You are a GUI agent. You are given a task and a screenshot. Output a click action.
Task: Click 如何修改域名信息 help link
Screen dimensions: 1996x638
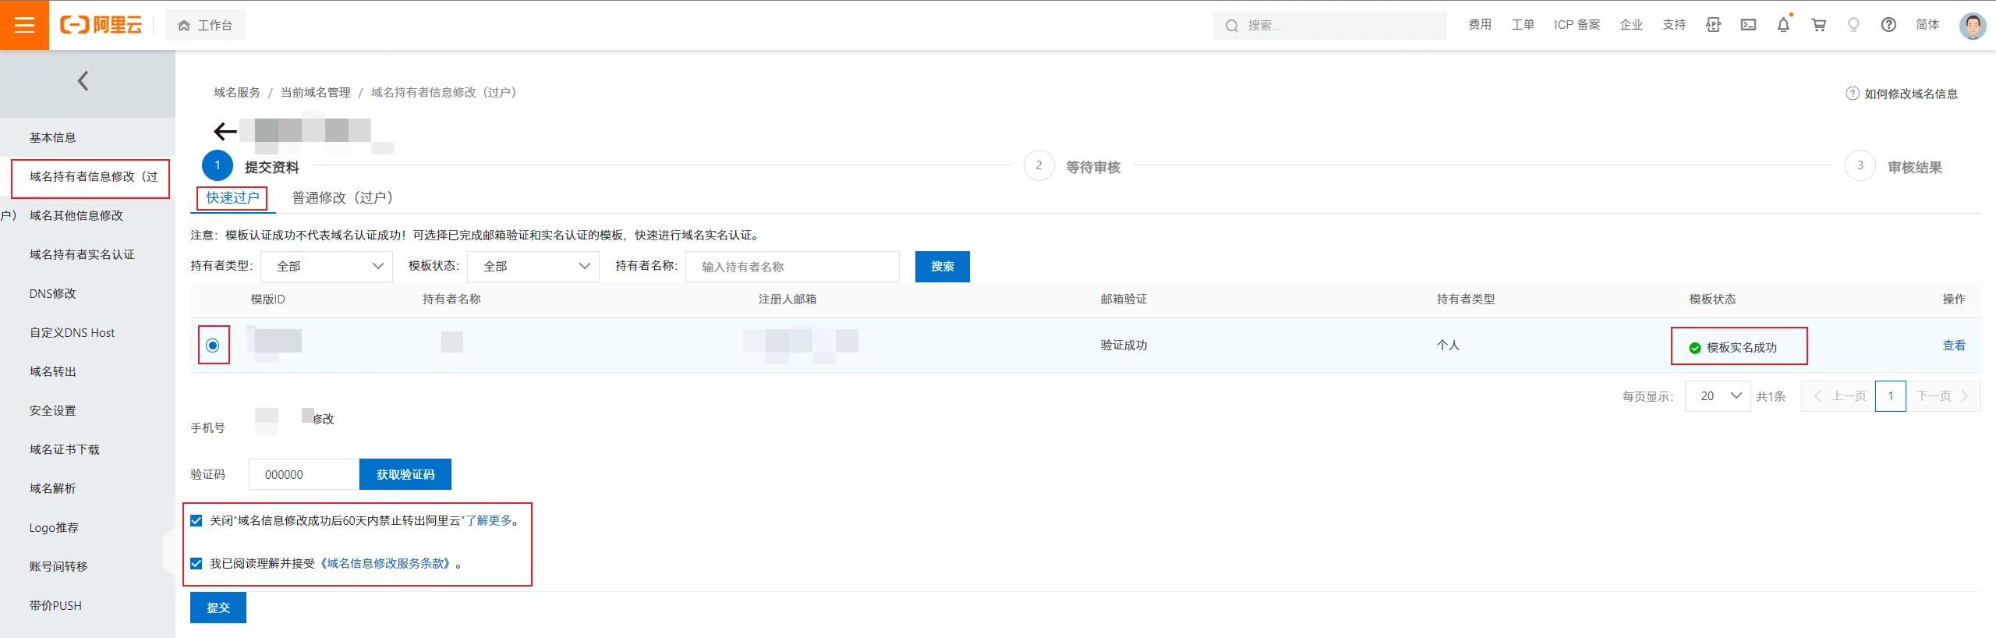(1910, 94)
